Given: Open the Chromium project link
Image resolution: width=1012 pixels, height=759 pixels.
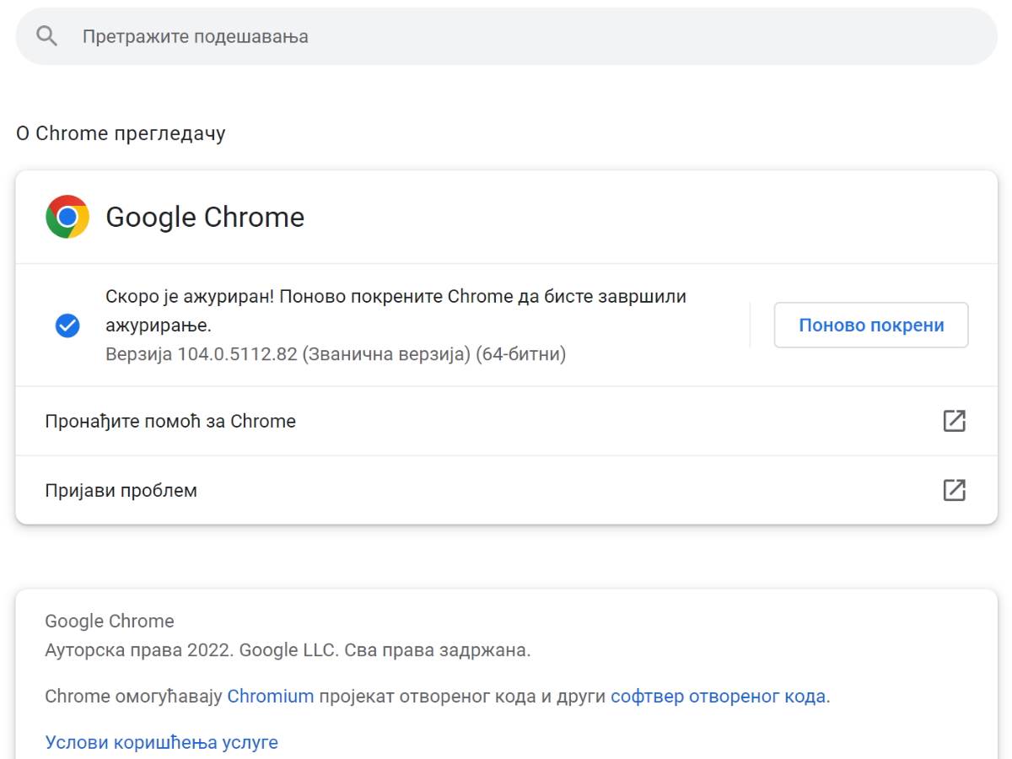Looking at the screenshot, I should [x=270, y=696].
